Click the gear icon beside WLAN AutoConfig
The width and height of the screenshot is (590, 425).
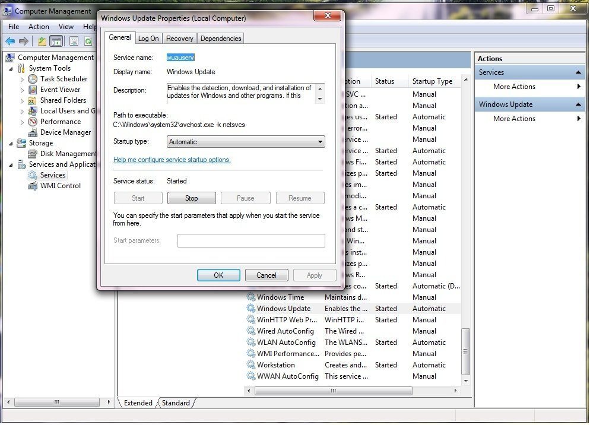250,342
